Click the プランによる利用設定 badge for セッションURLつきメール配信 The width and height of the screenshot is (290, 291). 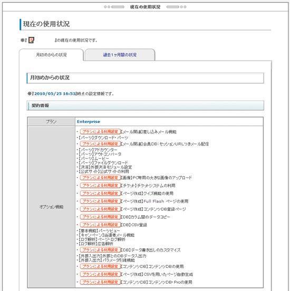[x=100, y=143]
